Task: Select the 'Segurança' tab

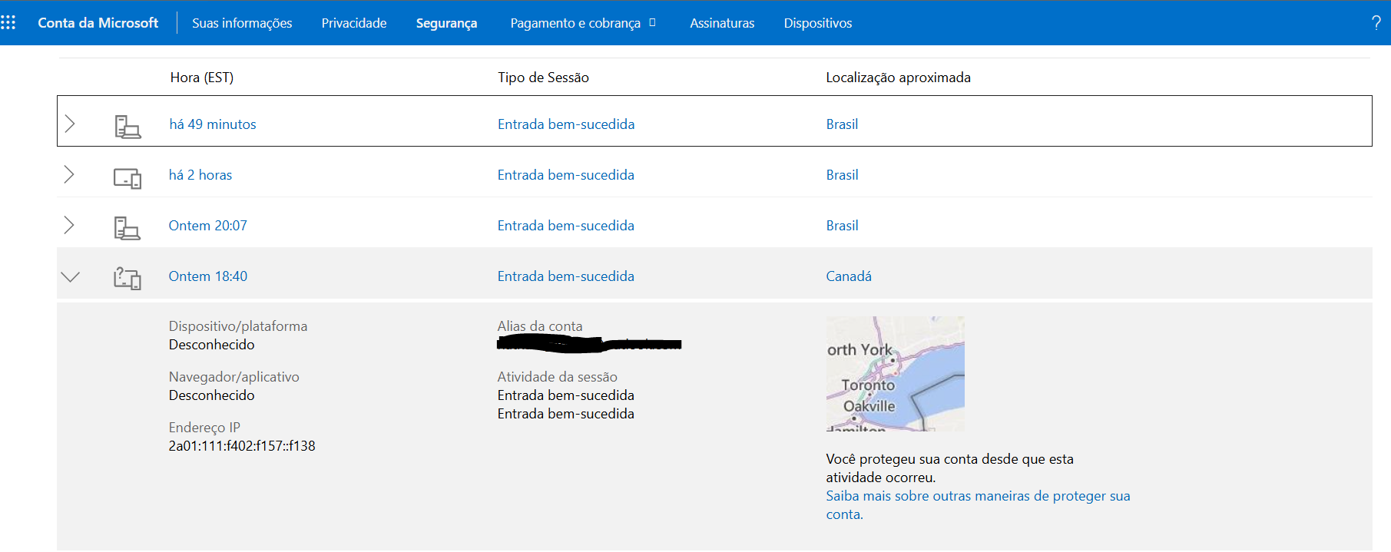Action: point(447,23)
